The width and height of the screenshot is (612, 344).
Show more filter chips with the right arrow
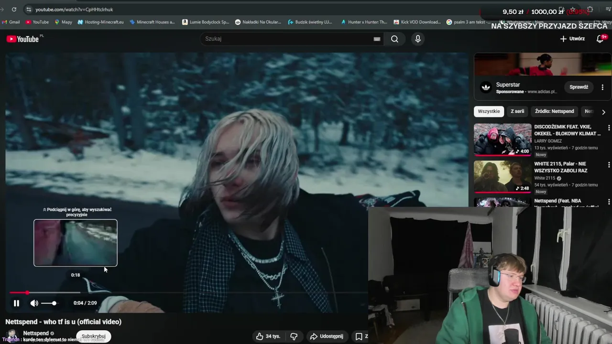point(603,112)
